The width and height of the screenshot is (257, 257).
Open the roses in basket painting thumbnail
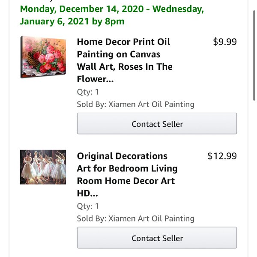[43, 57]
